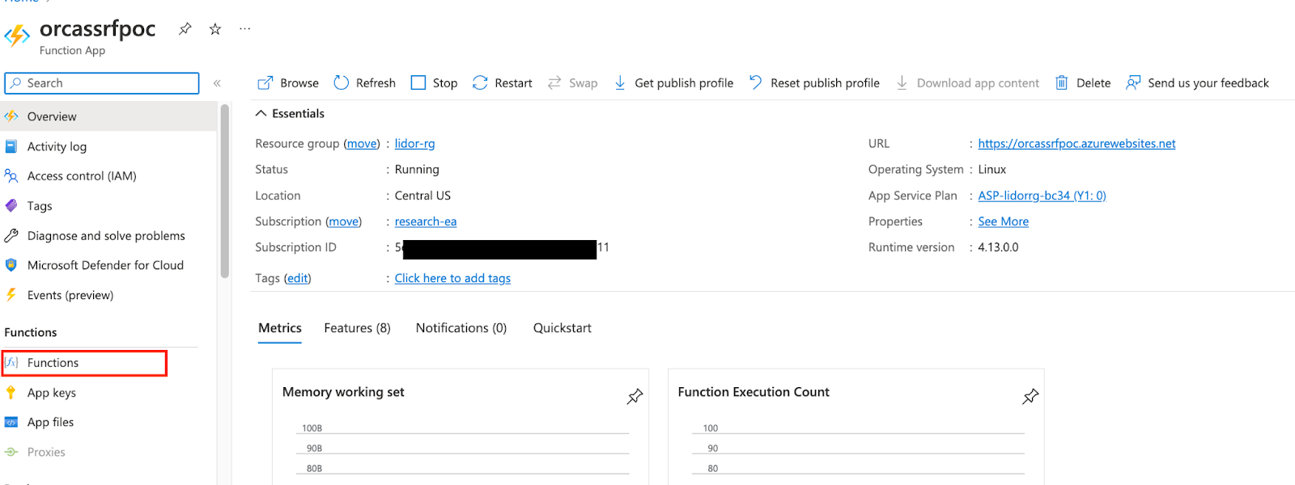Collapse the left navigation menu
The image size is (1295, 485).
point(217,83)
